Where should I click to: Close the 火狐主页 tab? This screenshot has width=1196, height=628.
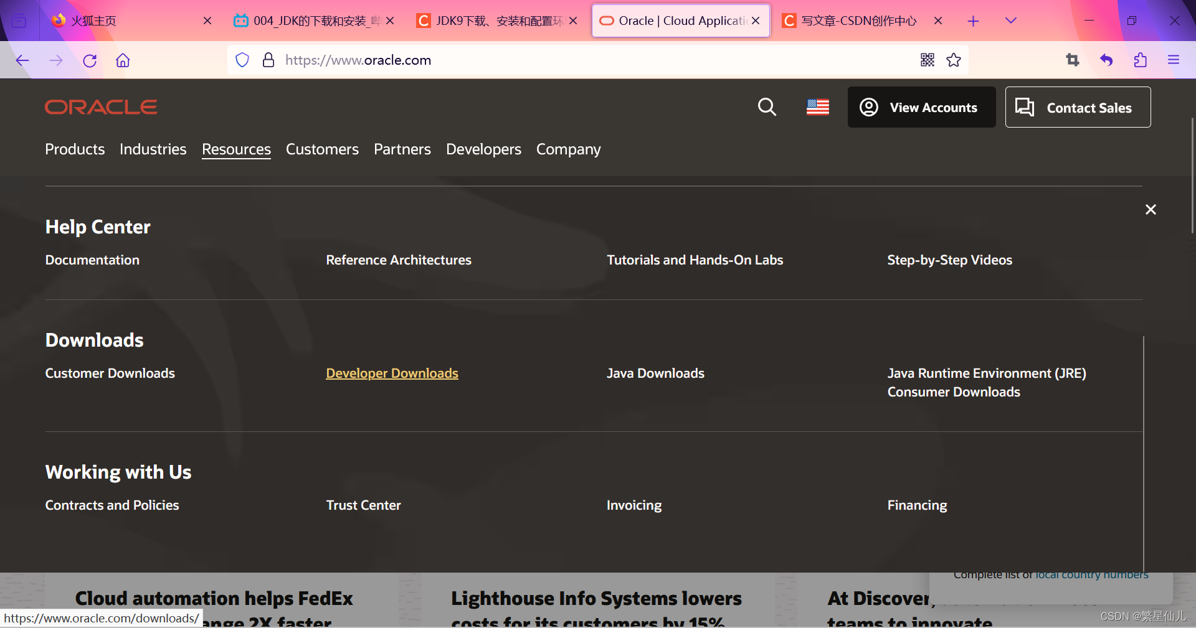pos(207,21)
